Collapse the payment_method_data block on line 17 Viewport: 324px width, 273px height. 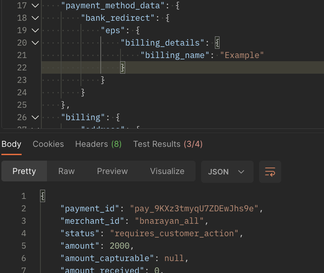pos(35,6)
